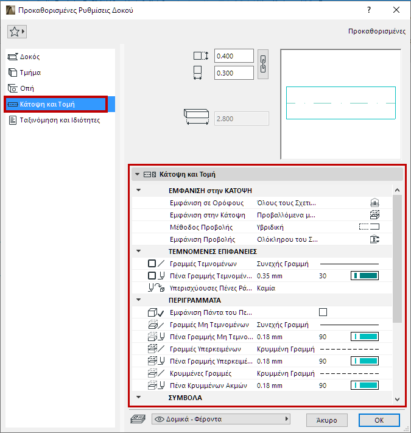
Task: Click the overhead line pen color swatch
Action: pos(365,361)
